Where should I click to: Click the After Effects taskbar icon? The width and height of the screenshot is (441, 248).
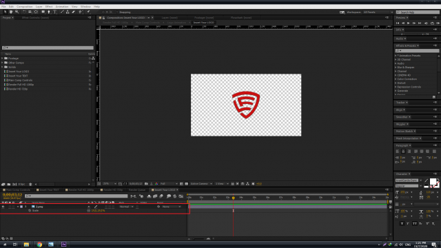pos(64,245)
